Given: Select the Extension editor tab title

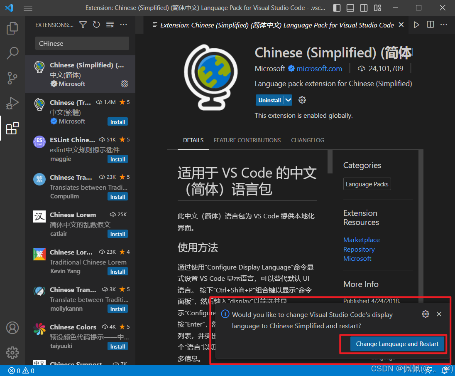Looking at the screenshot, I should point(277,25).
